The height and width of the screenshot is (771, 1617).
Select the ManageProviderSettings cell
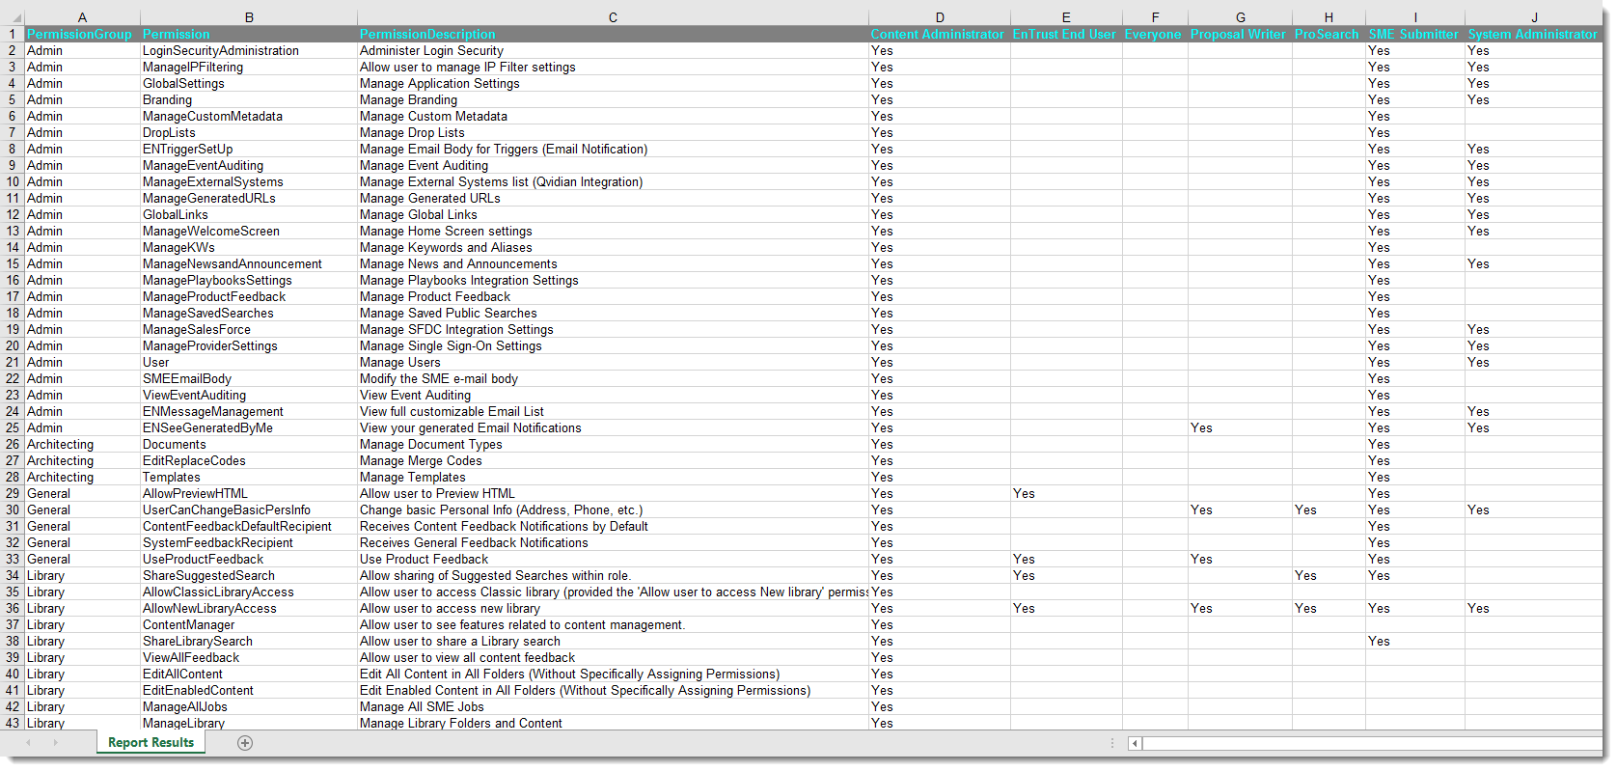[249, 345]
